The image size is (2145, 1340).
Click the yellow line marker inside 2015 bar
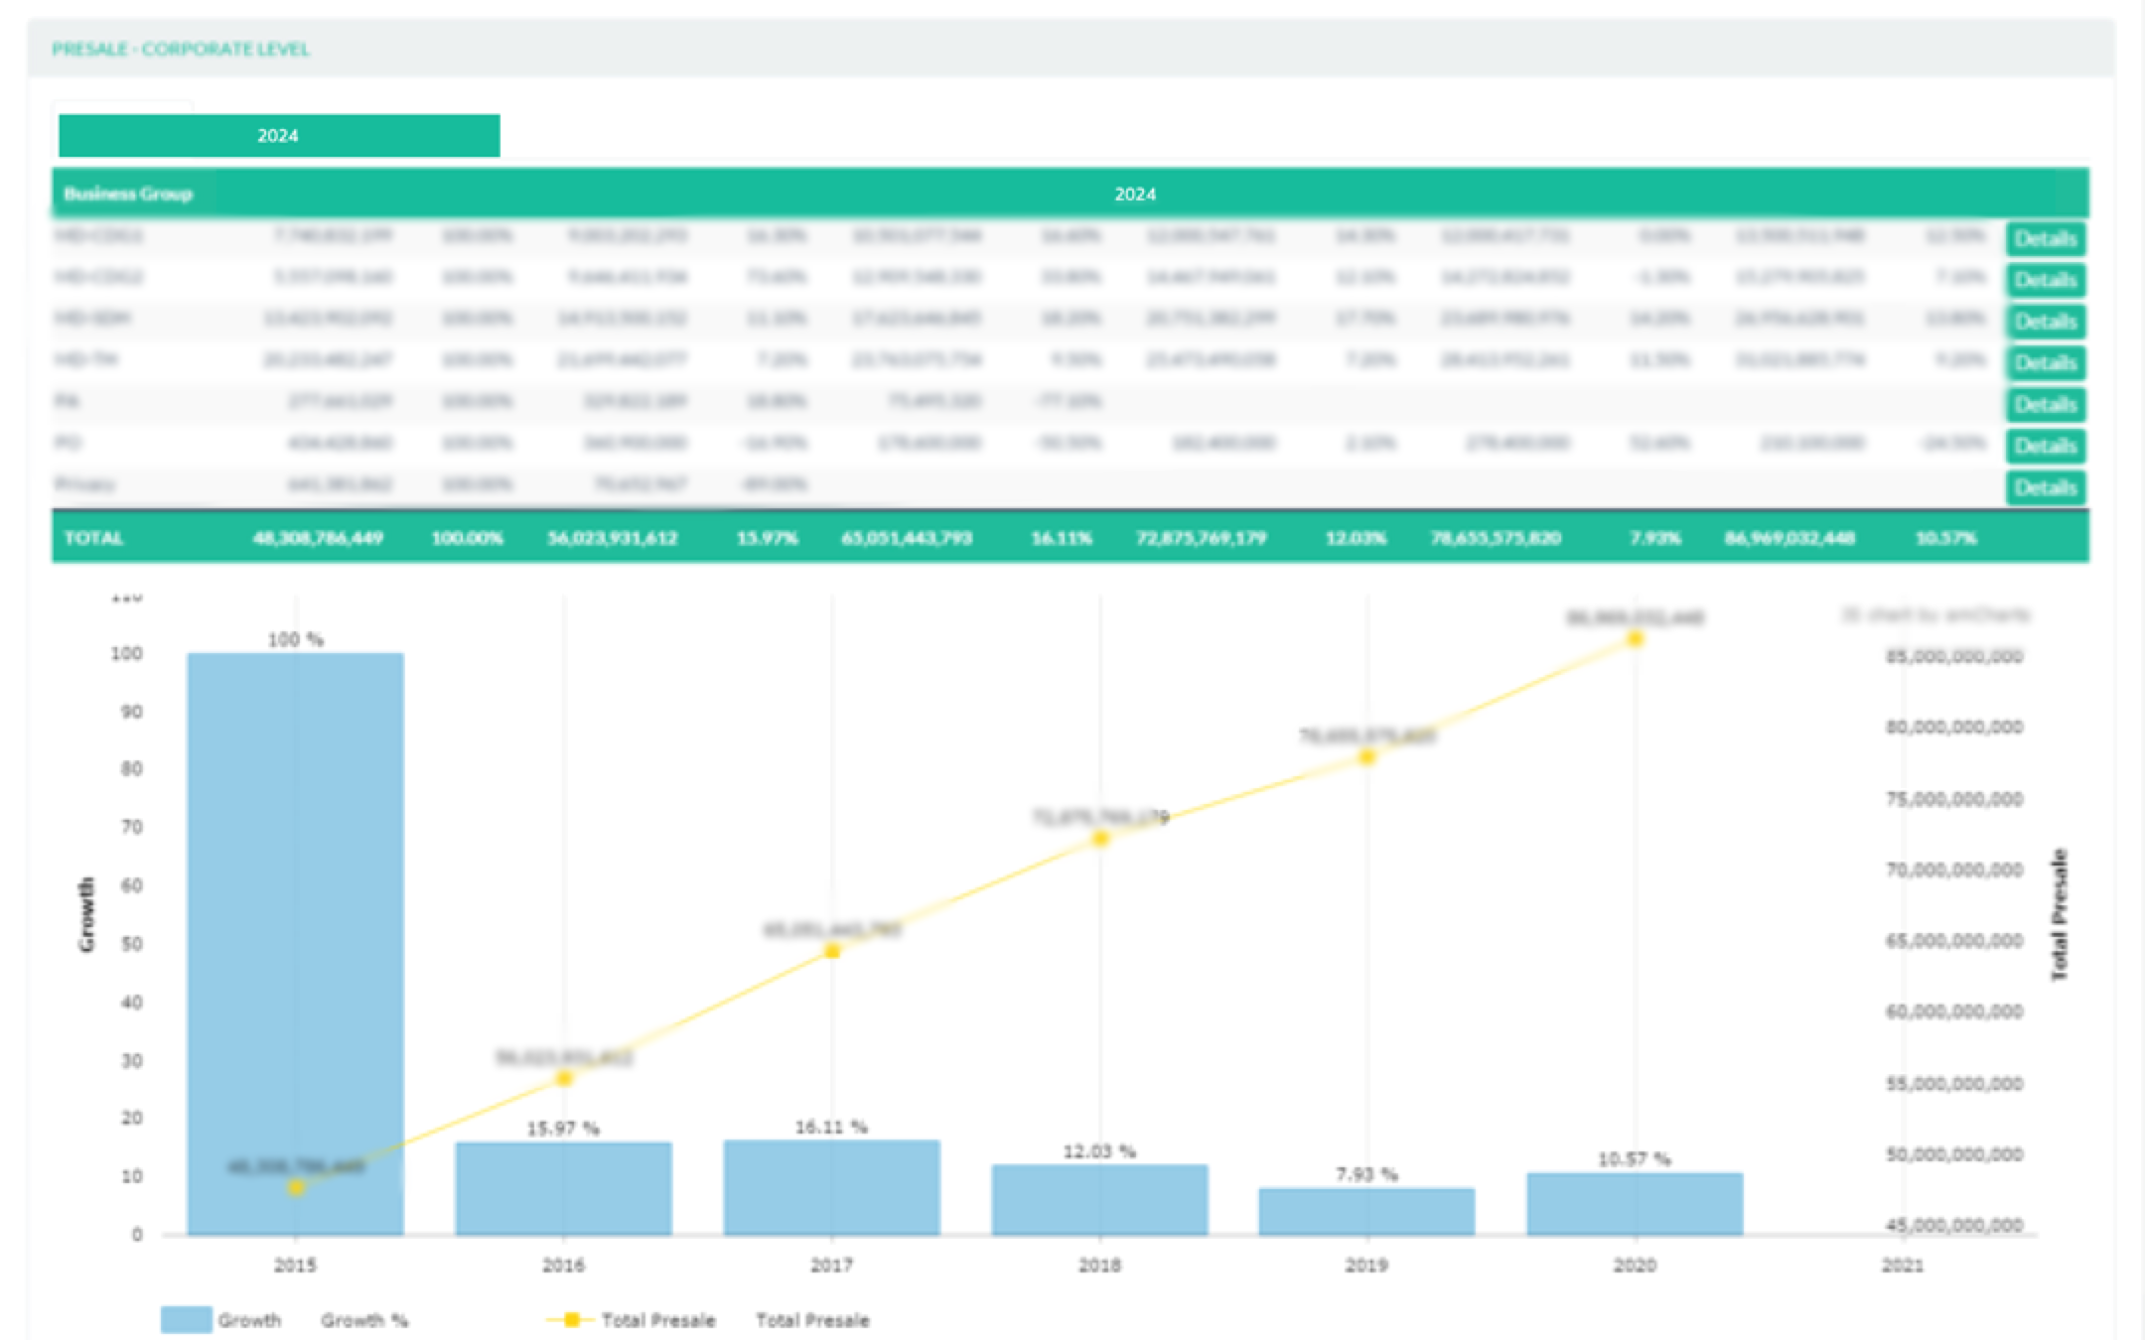296,1188
